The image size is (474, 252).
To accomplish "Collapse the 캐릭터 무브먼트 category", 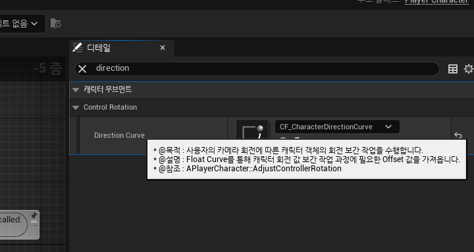I will click(x=76, y=89).
